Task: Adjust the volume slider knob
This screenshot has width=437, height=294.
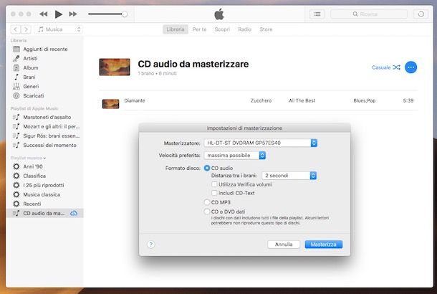Action: (125, 14)
